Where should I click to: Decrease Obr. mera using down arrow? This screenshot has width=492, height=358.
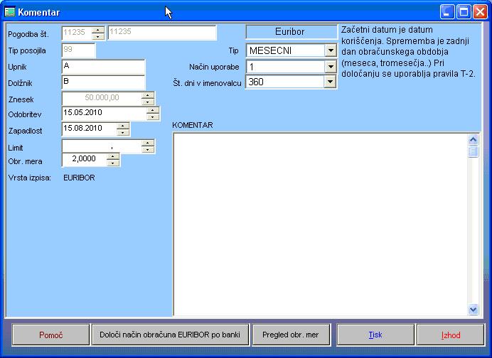[x=112, y=163]
